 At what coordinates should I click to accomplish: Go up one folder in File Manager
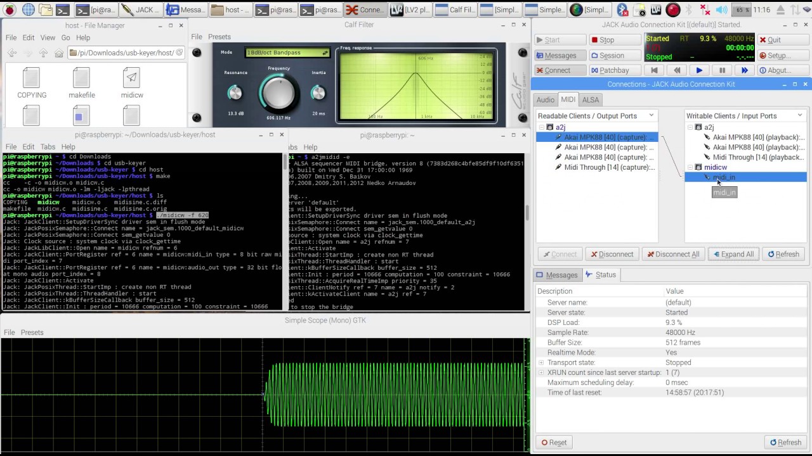(43, 53)
